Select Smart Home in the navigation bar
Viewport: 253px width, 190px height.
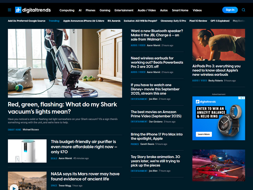tap(180, 10)
